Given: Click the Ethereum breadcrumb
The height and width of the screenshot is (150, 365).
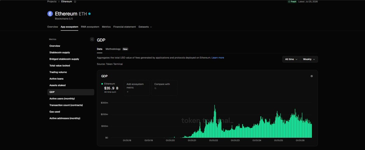Looking at the screenshot, I should point(67,2).
